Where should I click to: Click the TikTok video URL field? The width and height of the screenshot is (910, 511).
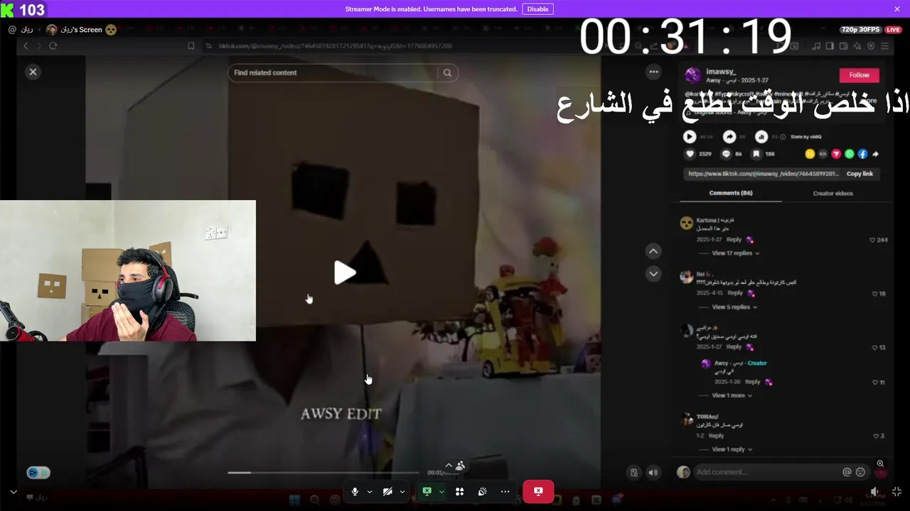(763, 174)
